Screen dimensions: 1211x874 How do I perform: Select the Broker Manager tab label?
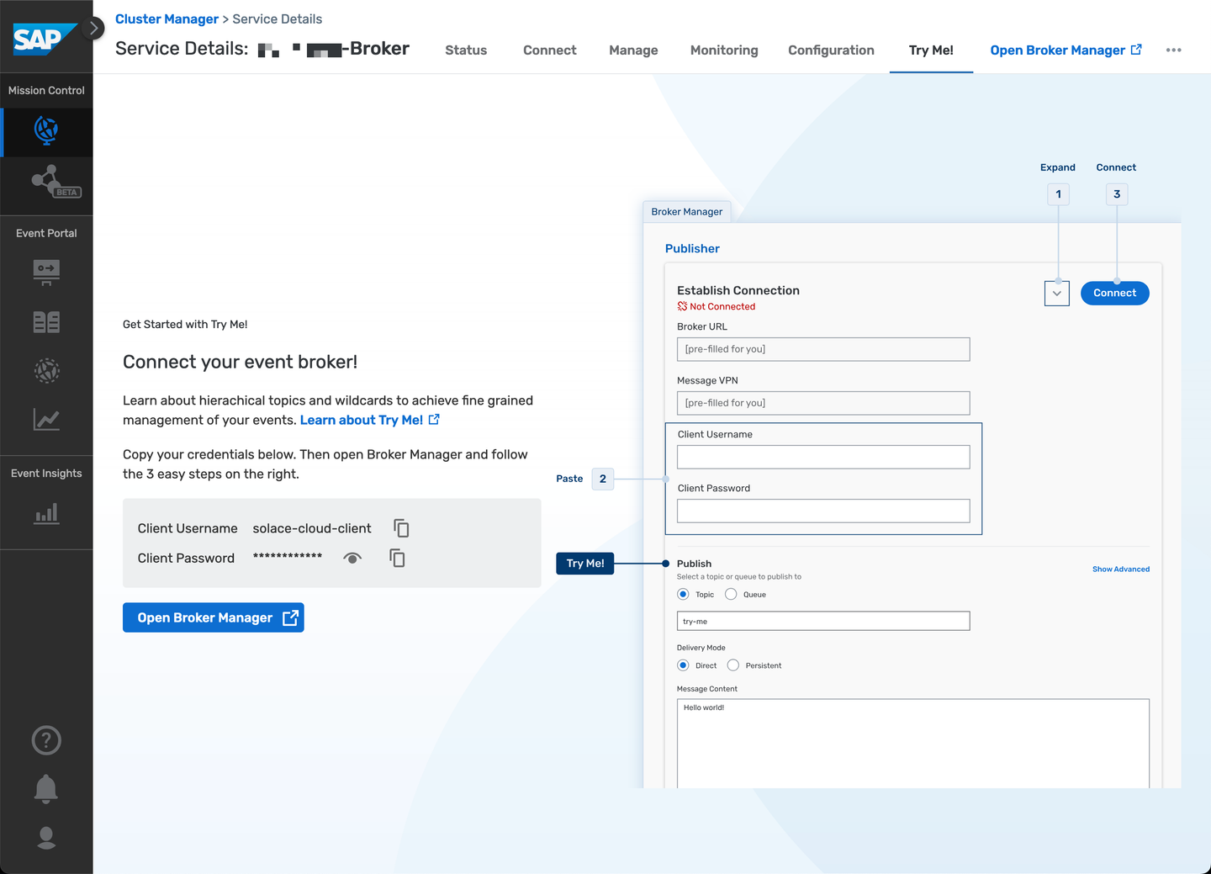687,212
